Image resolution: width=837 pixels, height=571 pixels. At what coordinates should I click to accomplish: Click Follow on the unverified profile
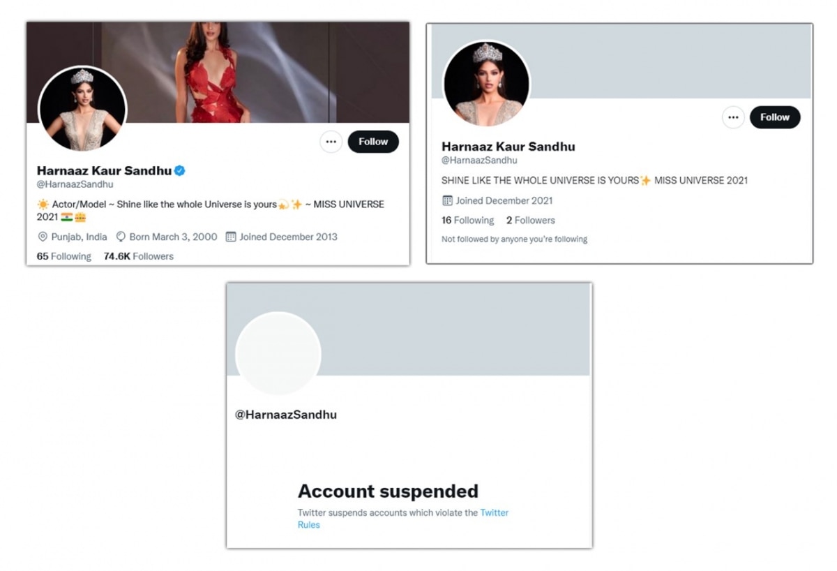tap(774, 117)
